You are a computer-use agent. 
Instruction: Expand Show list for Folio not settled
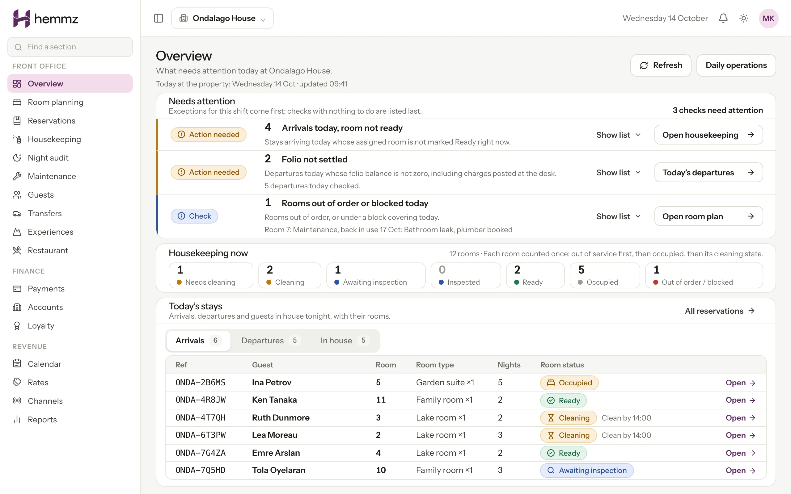[x=618, y=172]
